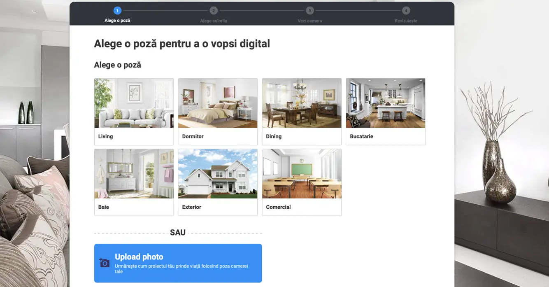Select step 2 circle in progress bar

(214, 10)
